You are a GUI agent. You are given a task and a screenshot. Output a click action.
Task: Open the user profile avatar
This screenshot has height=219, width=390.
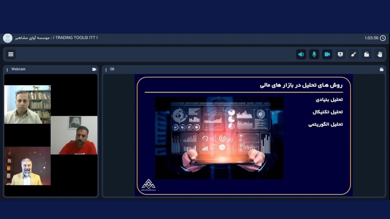8,38
